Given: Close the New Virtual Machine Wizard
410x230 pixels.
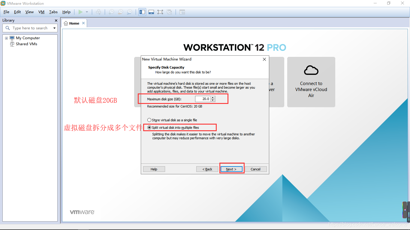Looking at the screenshot, I should coord(264,59).
